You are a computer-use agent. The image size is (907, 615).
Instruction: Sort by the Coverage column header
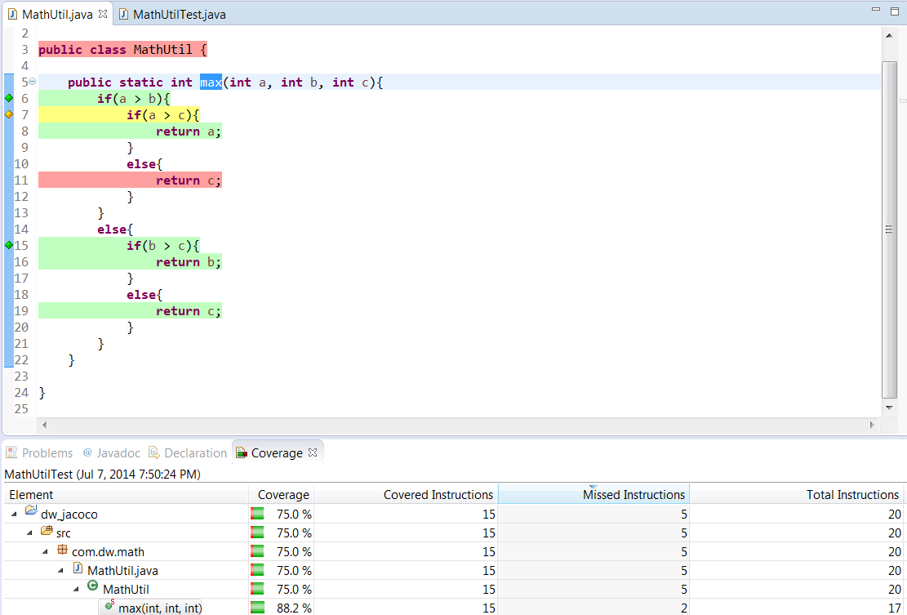pyautogui.click(x=282, y=495)
